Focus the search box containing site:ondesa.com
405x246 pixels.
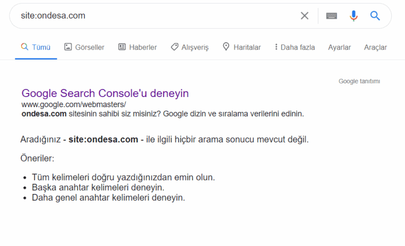point(152,16)
